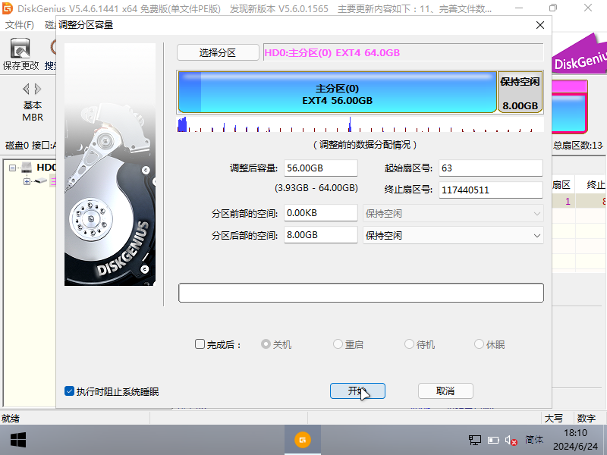Image resolution: width=607 pixels, height=455 pixels.
Task: Click the battery tray icon
Action: 494,440
